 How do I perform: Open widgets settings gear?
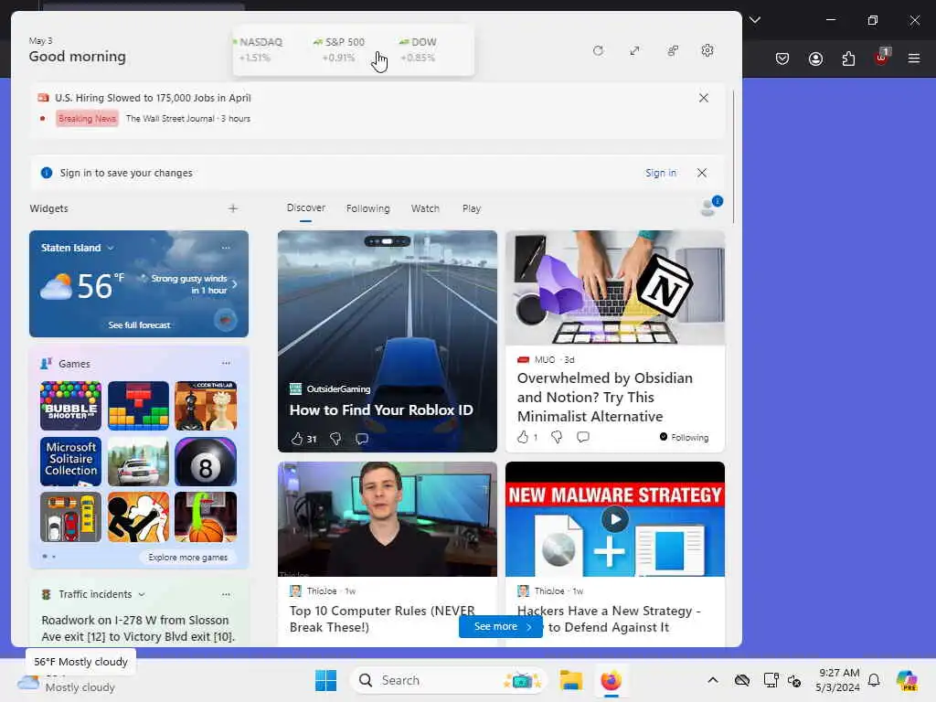click(707, 51)
